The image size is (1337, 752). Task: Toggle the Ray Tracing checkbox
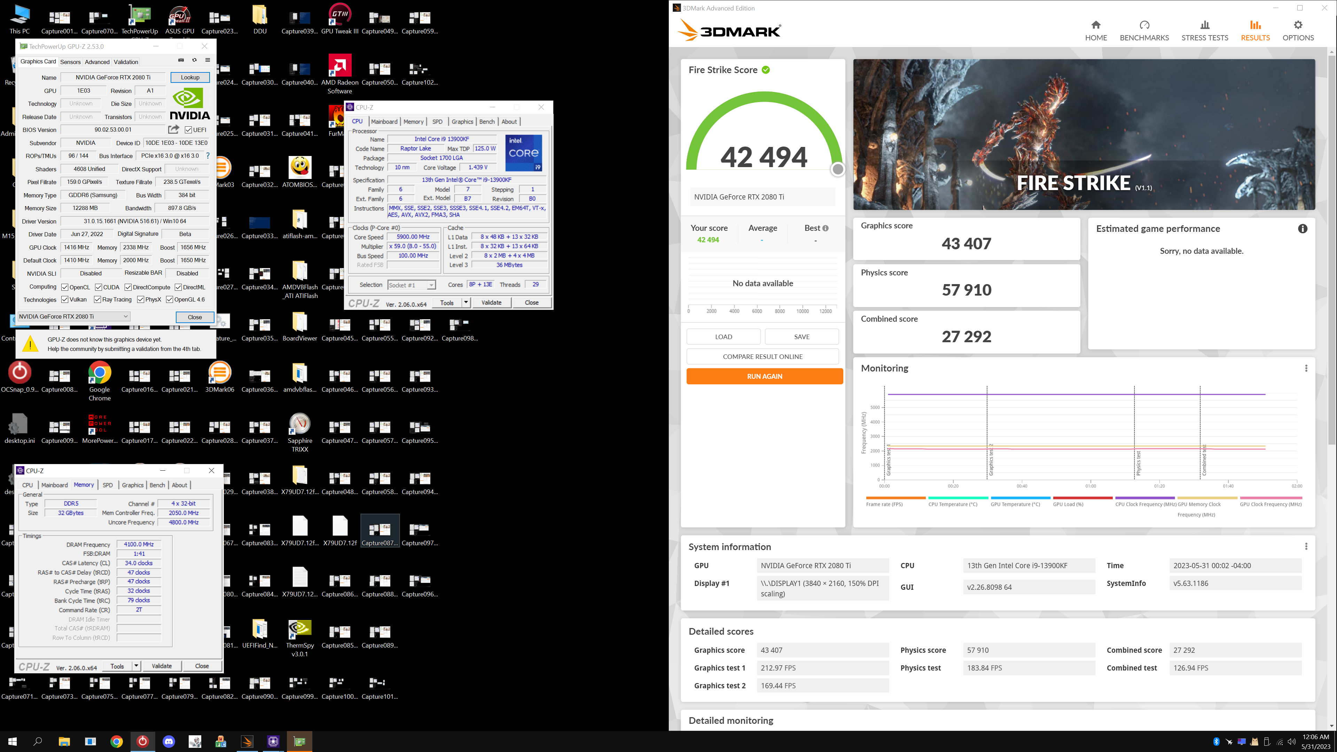(97, 299)
